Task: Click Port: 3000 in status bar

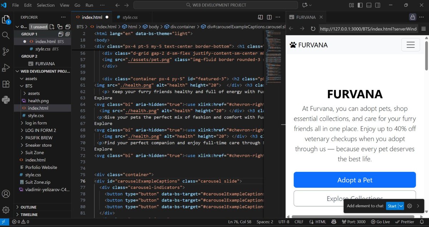Action: coord(354,222)
